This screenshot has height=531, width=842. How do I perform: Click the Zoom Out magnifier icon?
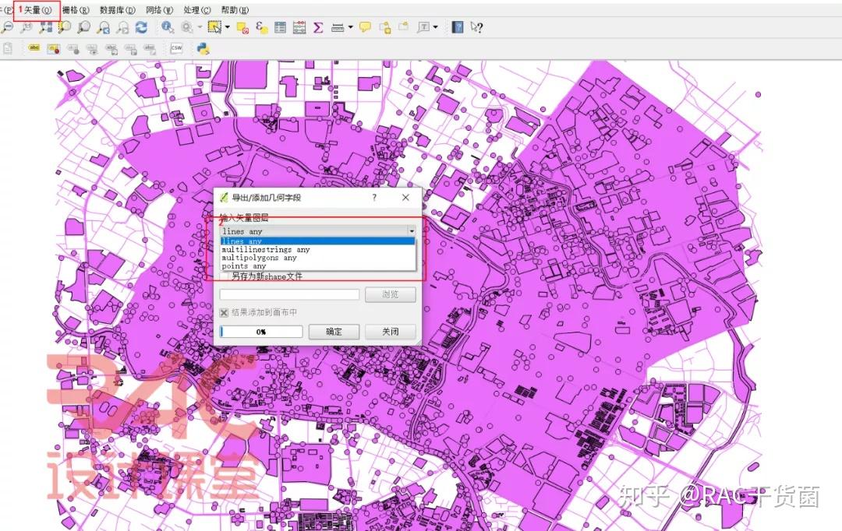[7, 27]
